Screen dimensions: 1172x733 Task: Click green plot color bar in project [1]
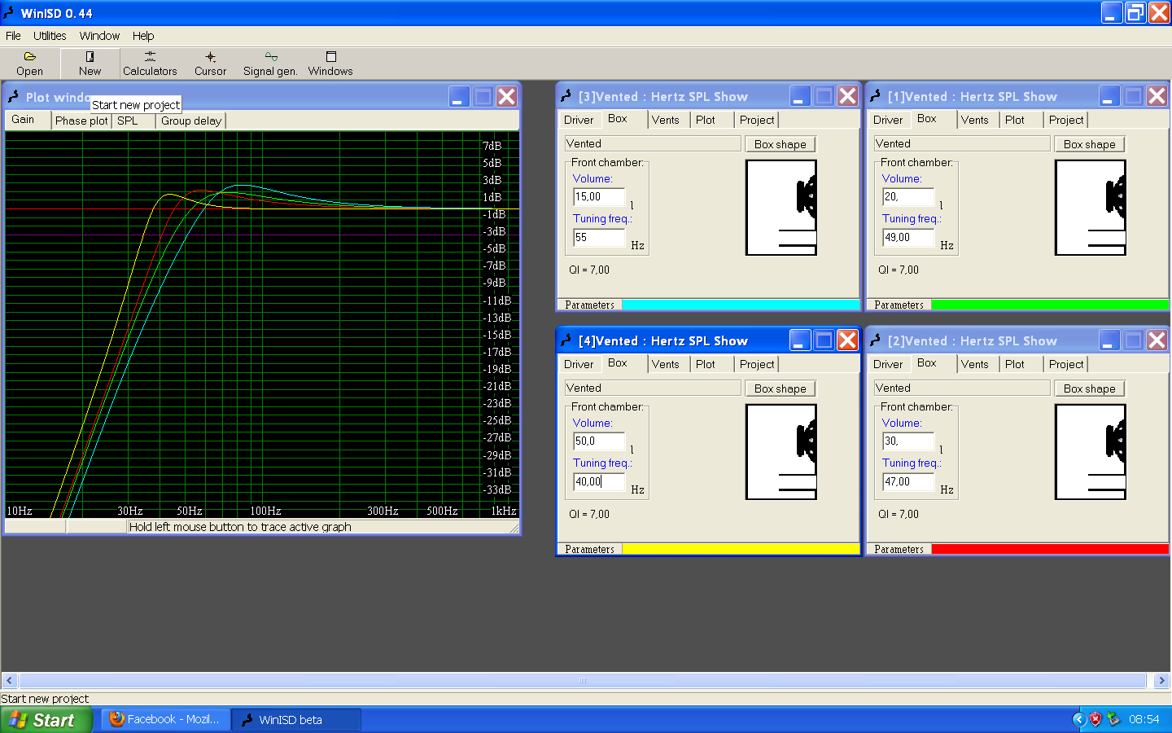tap(1050, 305)
